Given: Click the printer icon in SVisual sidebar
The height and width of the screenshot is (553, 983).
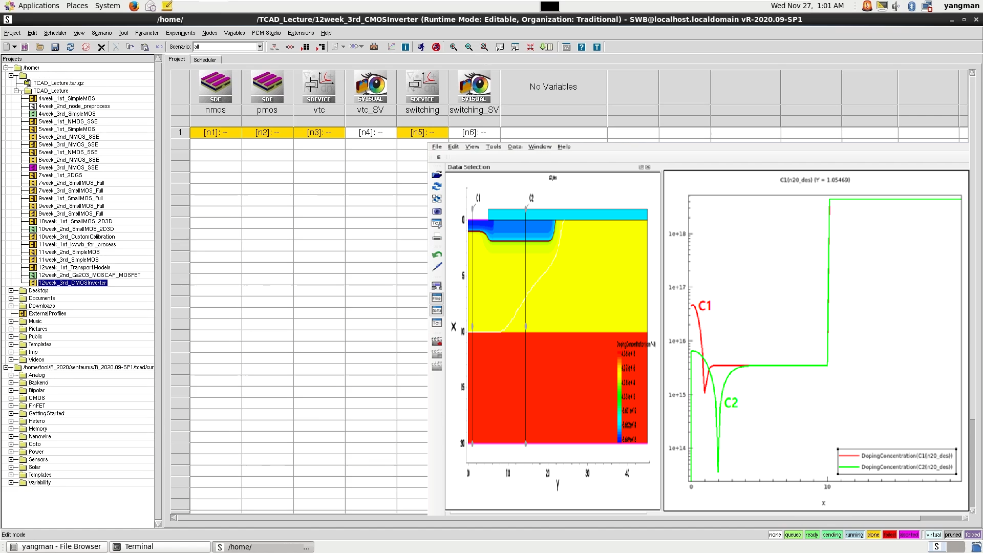Looking at the screenshot, I should click(x=437, y=237).
